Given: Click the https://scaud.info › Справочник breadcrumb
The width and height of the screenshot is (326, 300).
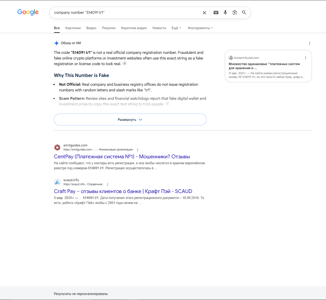Looking at the screenshot, I should click(x=83, y=184).
